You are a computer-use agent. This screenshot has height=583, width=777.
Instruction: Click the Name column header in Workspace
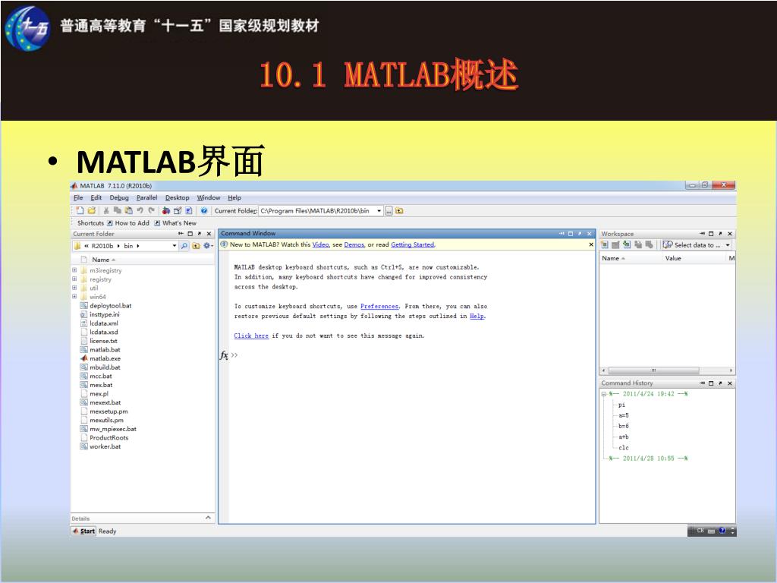[x=631, y=258]
